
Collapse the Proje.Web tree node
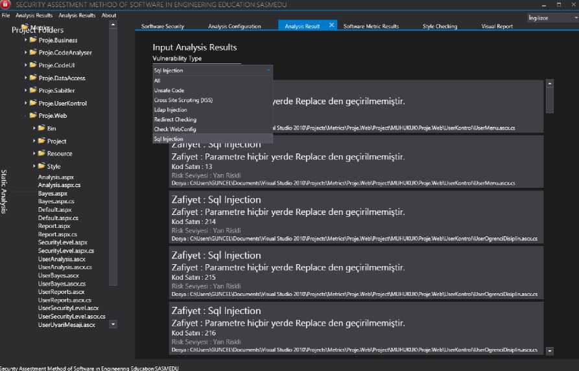click(x=26, y=116)
